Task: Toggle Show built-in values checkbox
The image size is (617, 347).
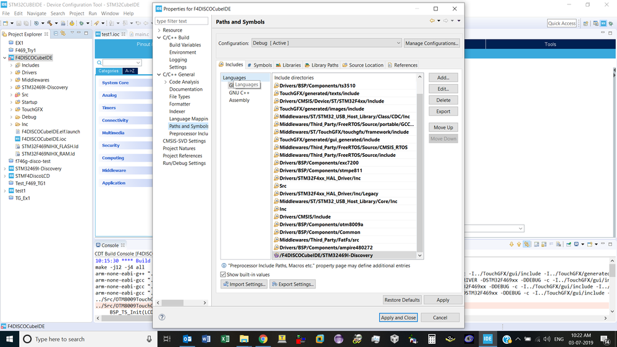Action: point(223,275)
